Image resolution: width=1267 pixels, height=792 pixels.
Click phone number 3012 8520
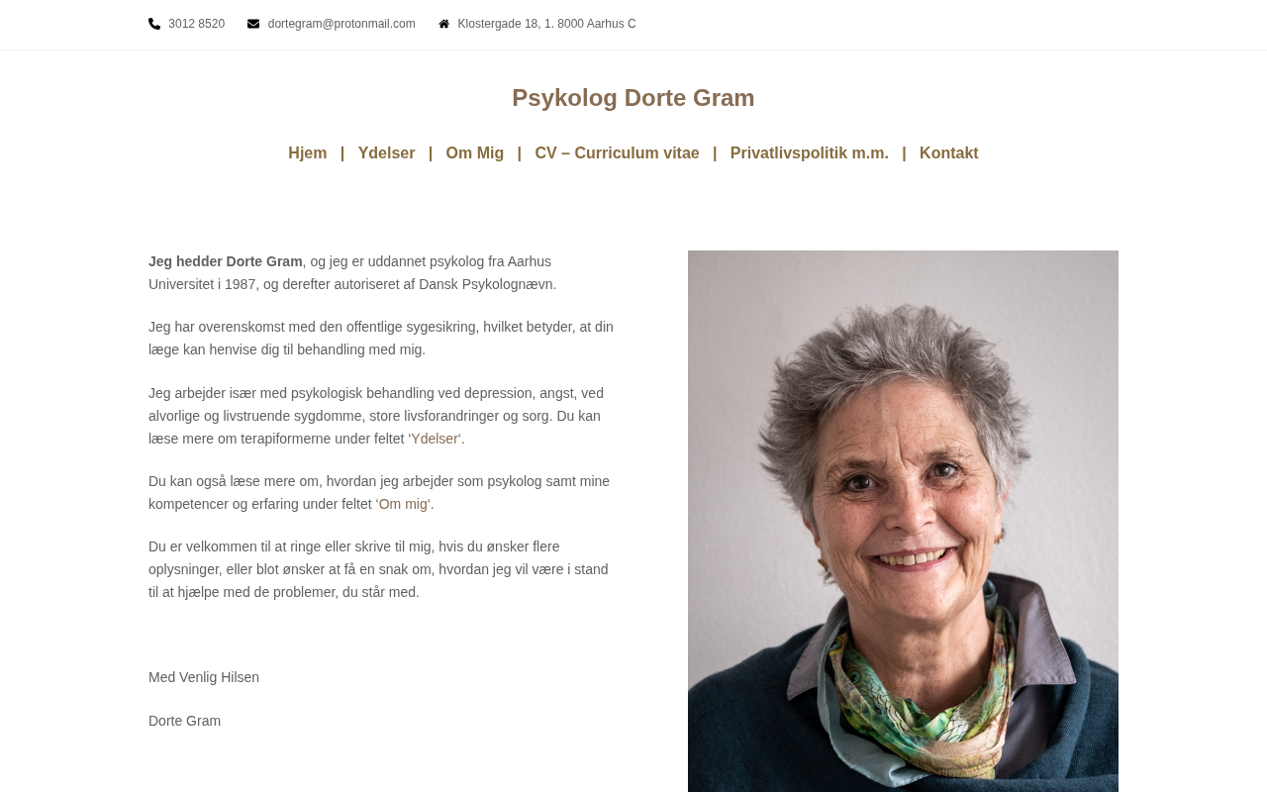coord(196,24)
